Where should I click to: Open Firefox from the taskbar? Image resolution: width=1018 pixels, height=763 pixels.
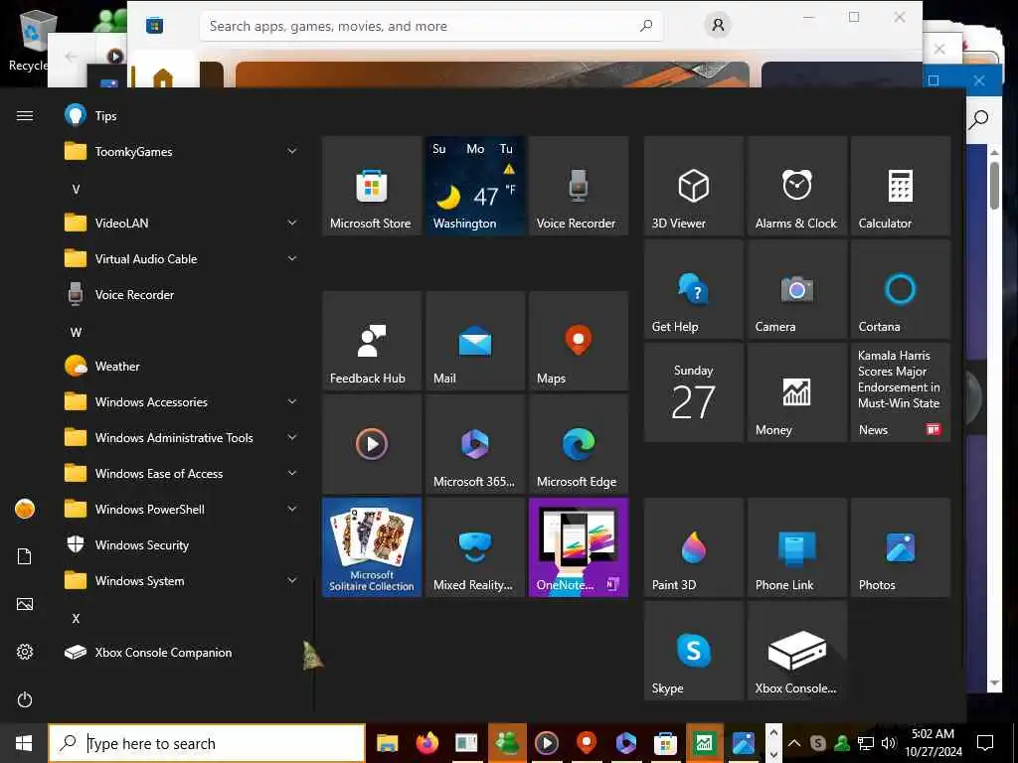(x=427, y=743)
